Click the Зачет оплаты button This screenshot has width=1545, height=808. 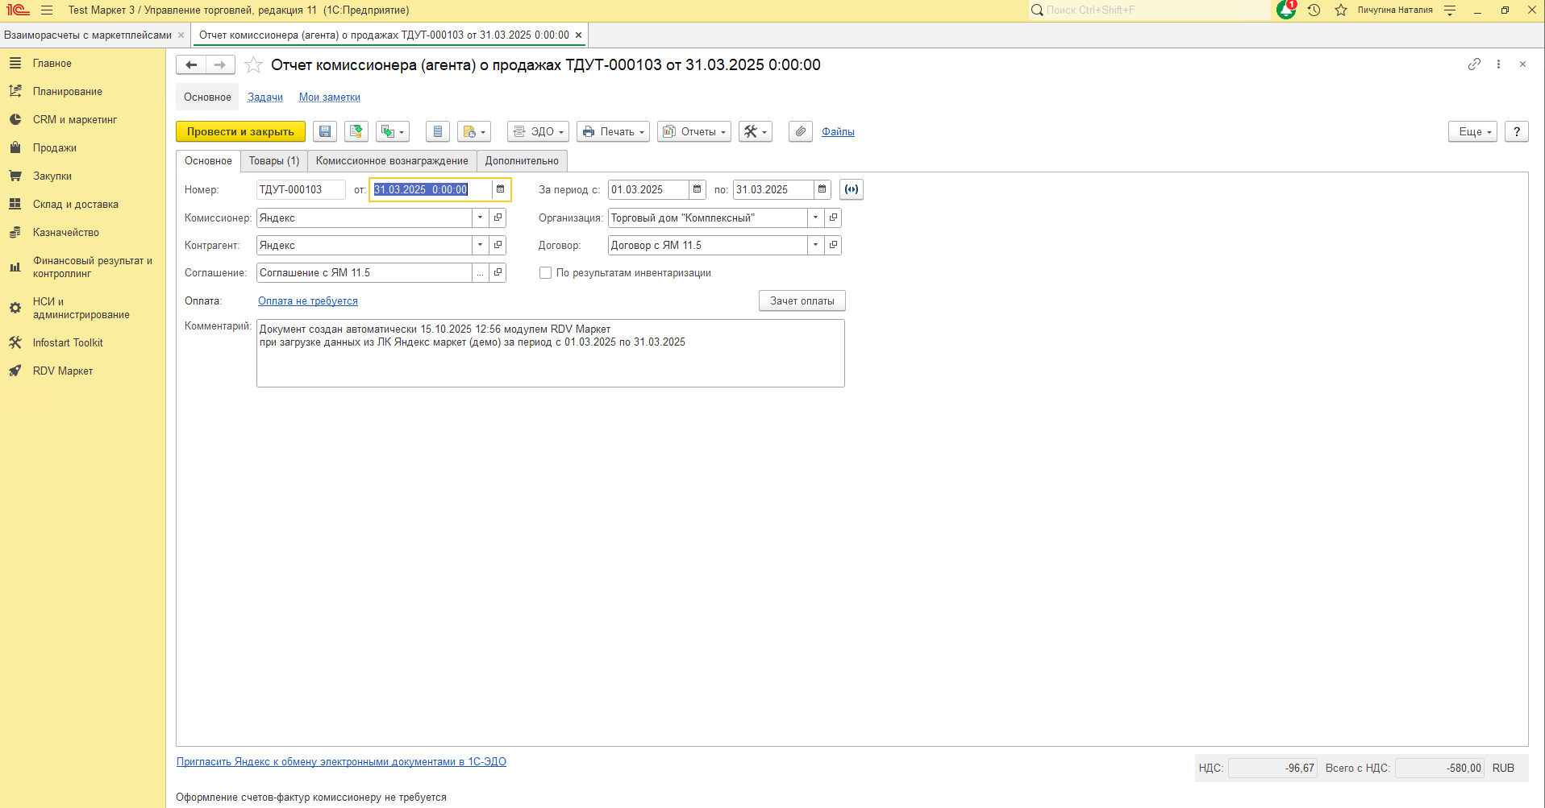[802, 300]
